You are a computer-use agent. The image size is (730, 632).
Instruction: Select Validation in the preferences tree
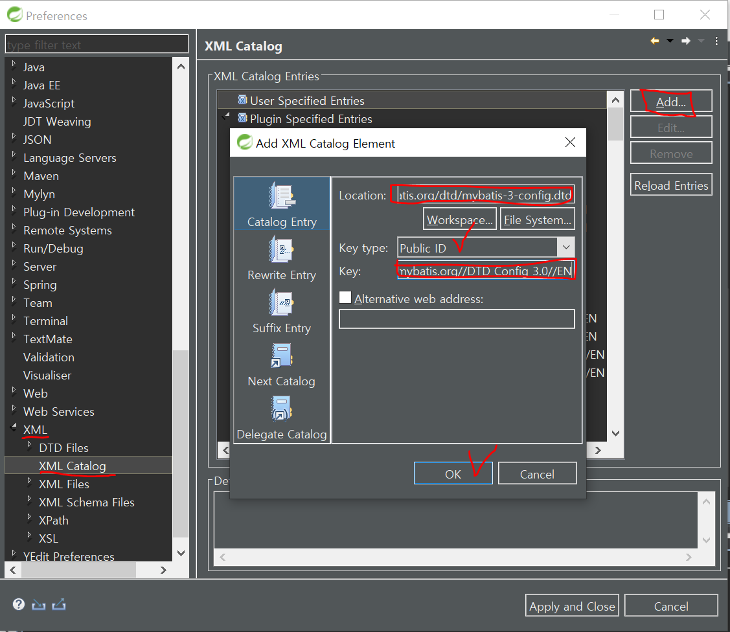pos(49,357)
